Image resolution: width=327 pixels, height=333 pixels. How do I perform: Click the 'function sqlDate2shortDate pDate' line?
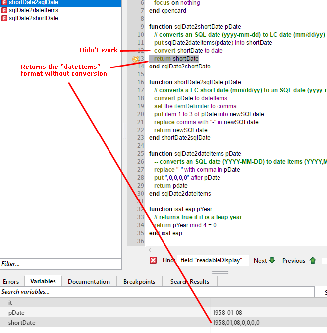coord(195,27)
